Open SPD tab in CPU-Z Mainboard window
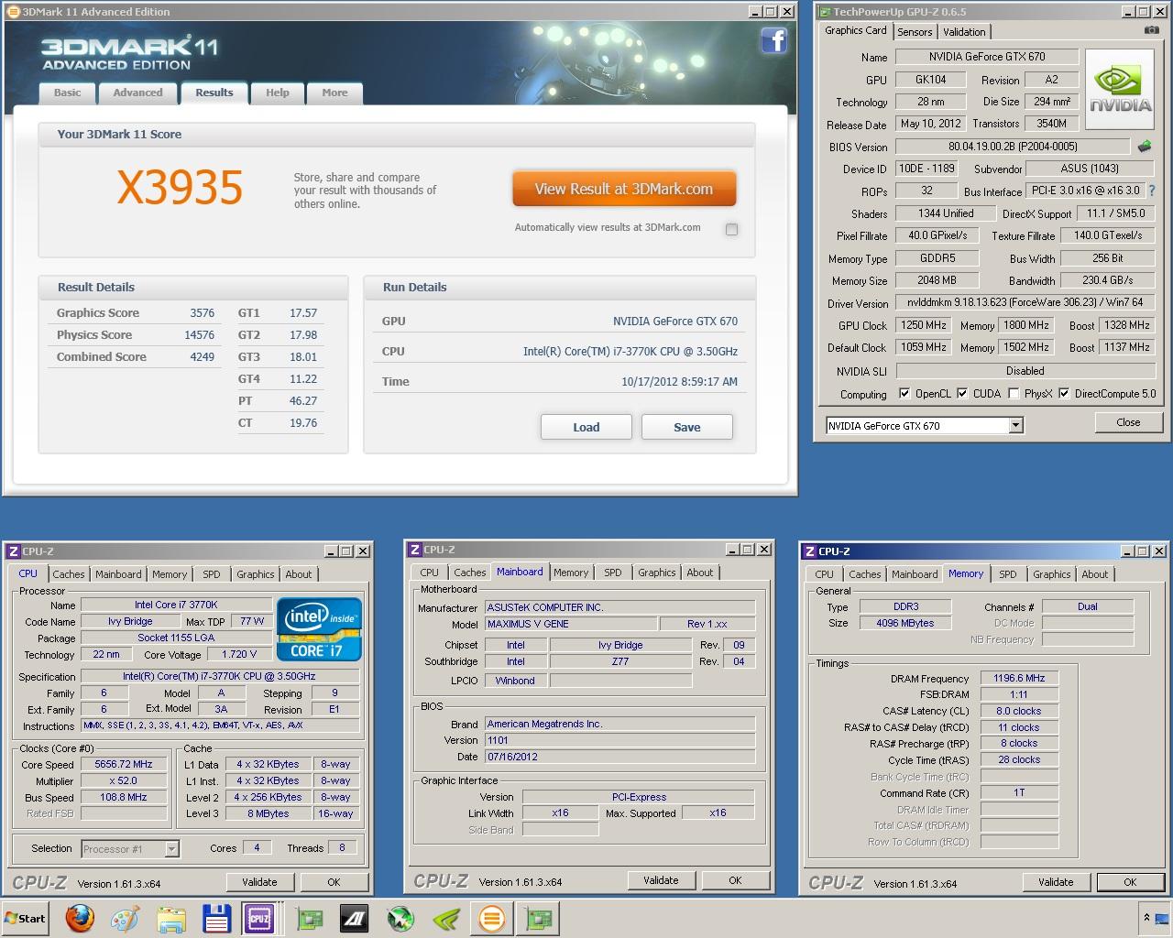 pos(613,573)
